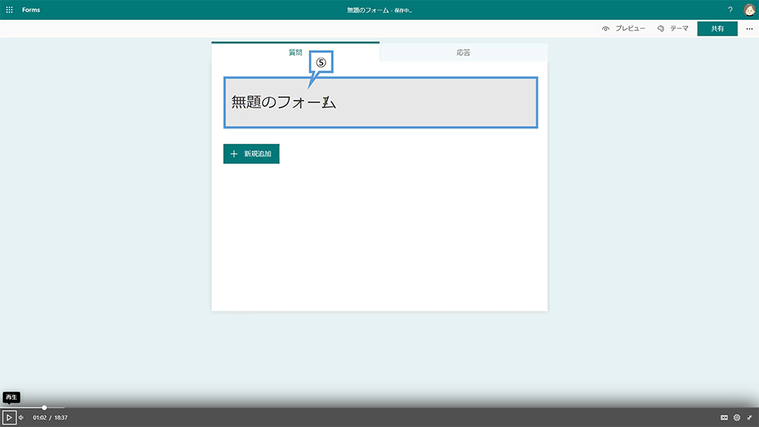
Task: Click the 新規追加 button
Action: click(x=251, y=154)
